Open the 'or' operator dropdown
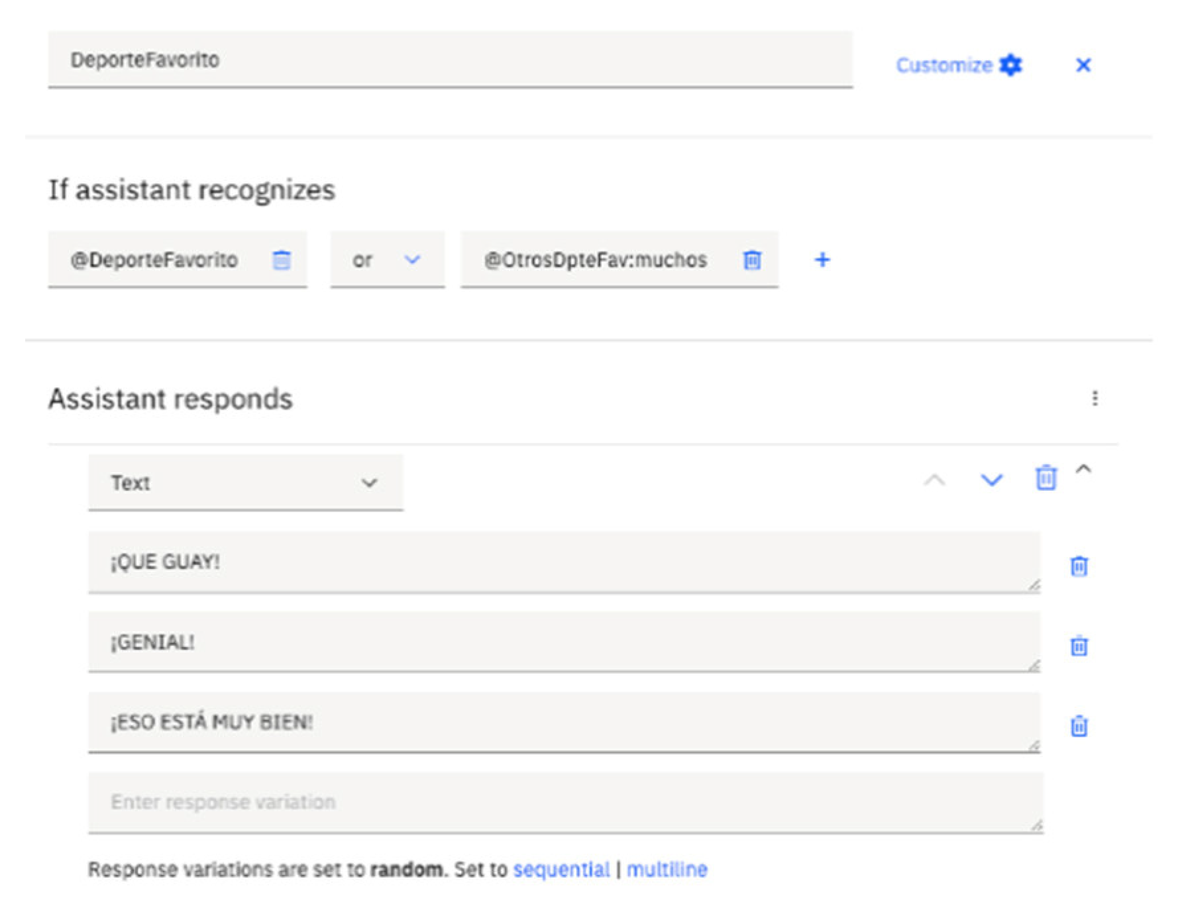Image resolution: width=1184 pixels, height=912 pixels. coord(387,260)
